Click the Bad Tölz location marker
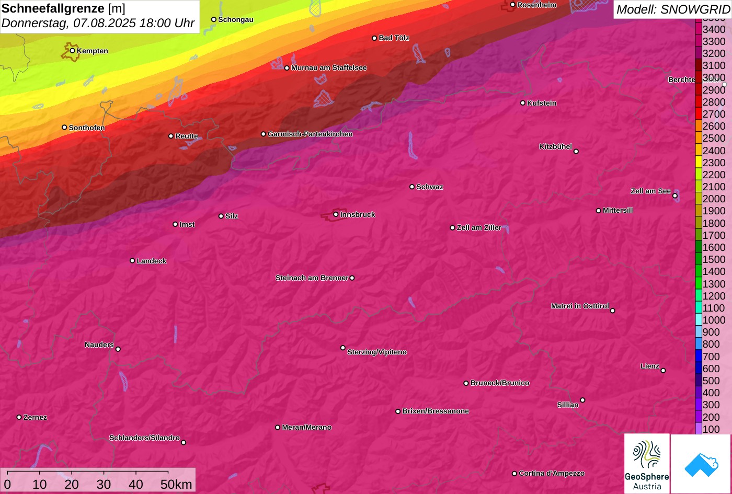This screenshot has width=732, height=494. point(374,38)
